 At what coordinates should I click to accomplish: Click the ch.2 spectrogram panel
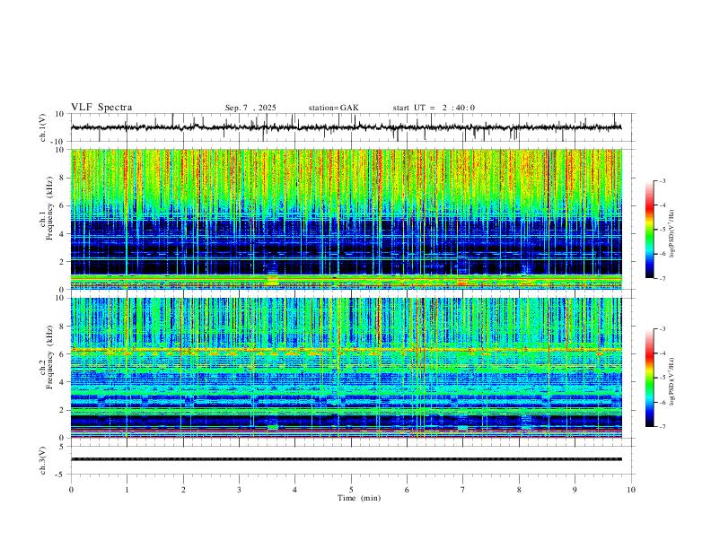click(346, 368)
